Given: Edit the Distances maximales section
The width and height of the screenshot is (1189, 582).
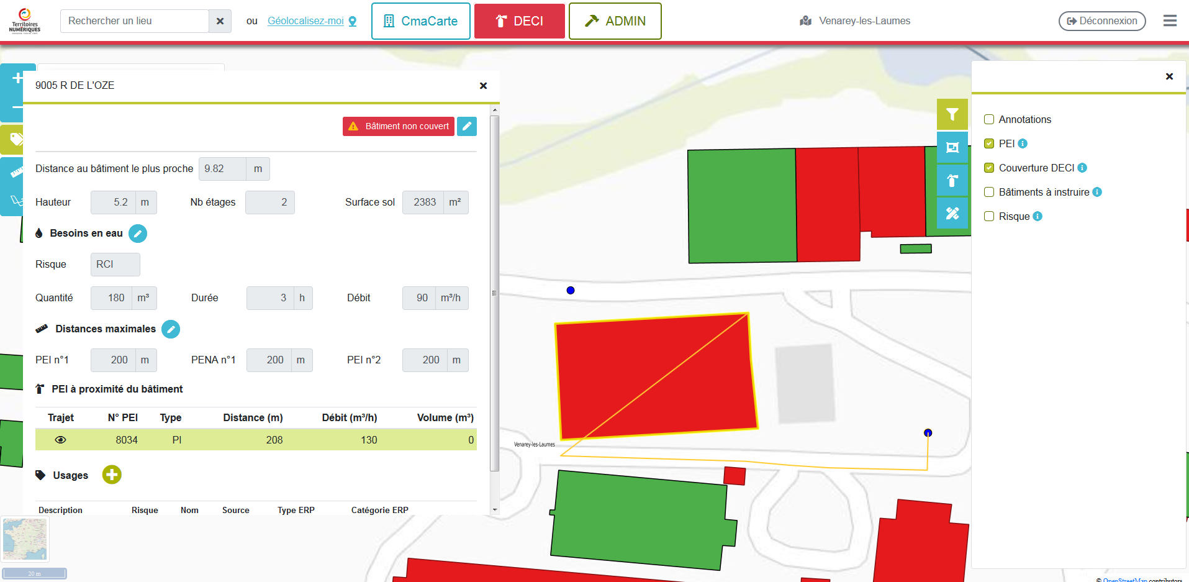Looking at the screenshot, I should coord(171,329).
